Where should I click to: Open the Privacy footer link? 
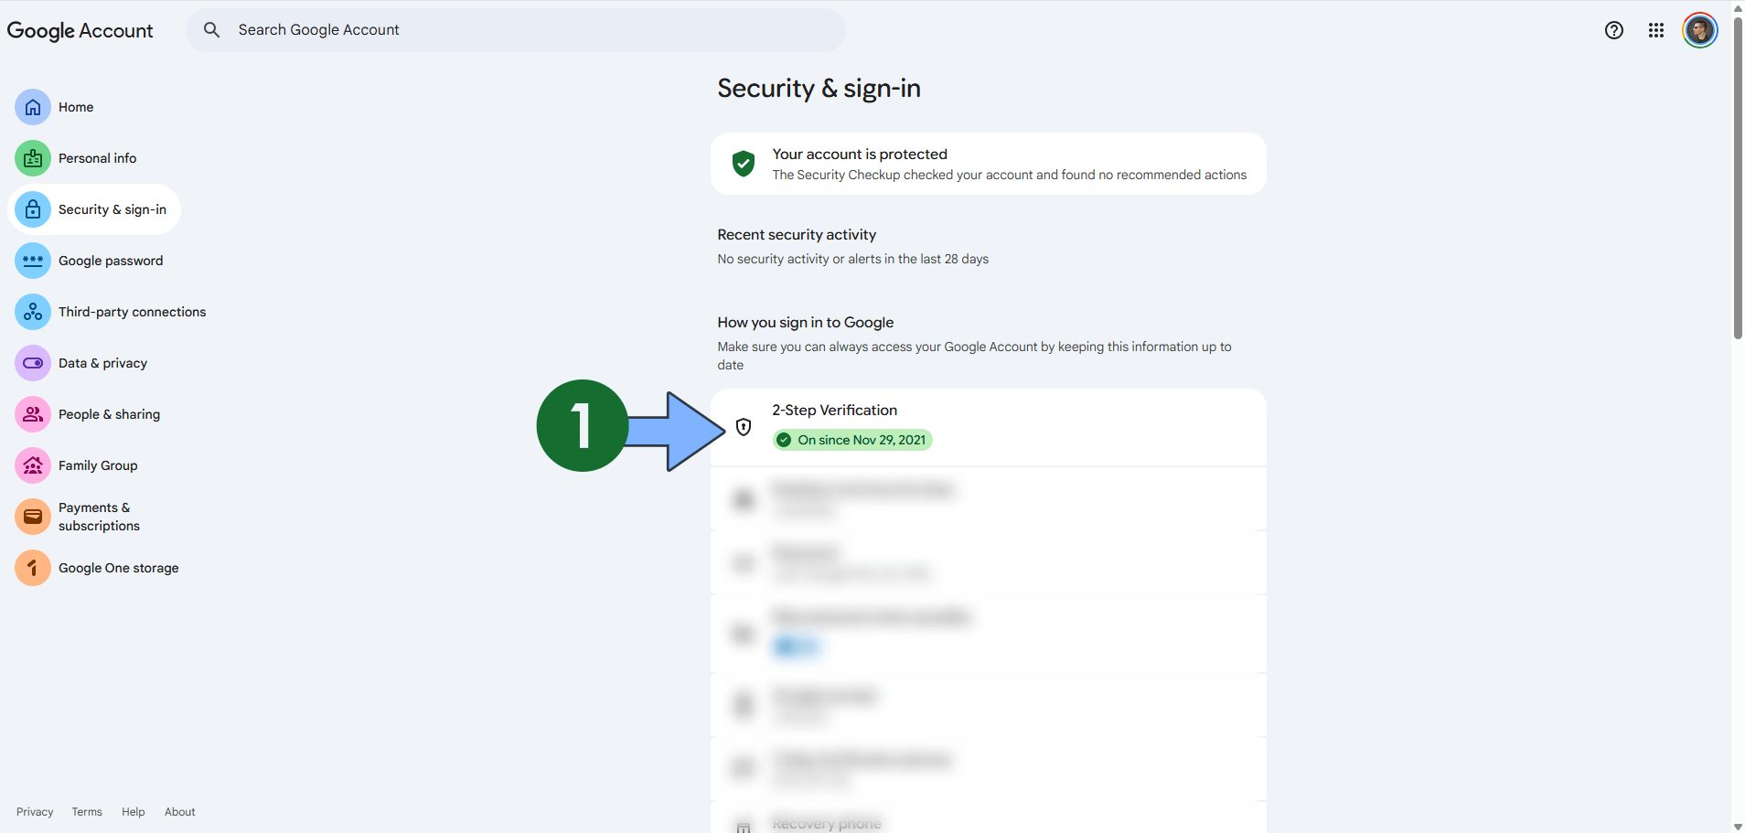pos(35,811)
